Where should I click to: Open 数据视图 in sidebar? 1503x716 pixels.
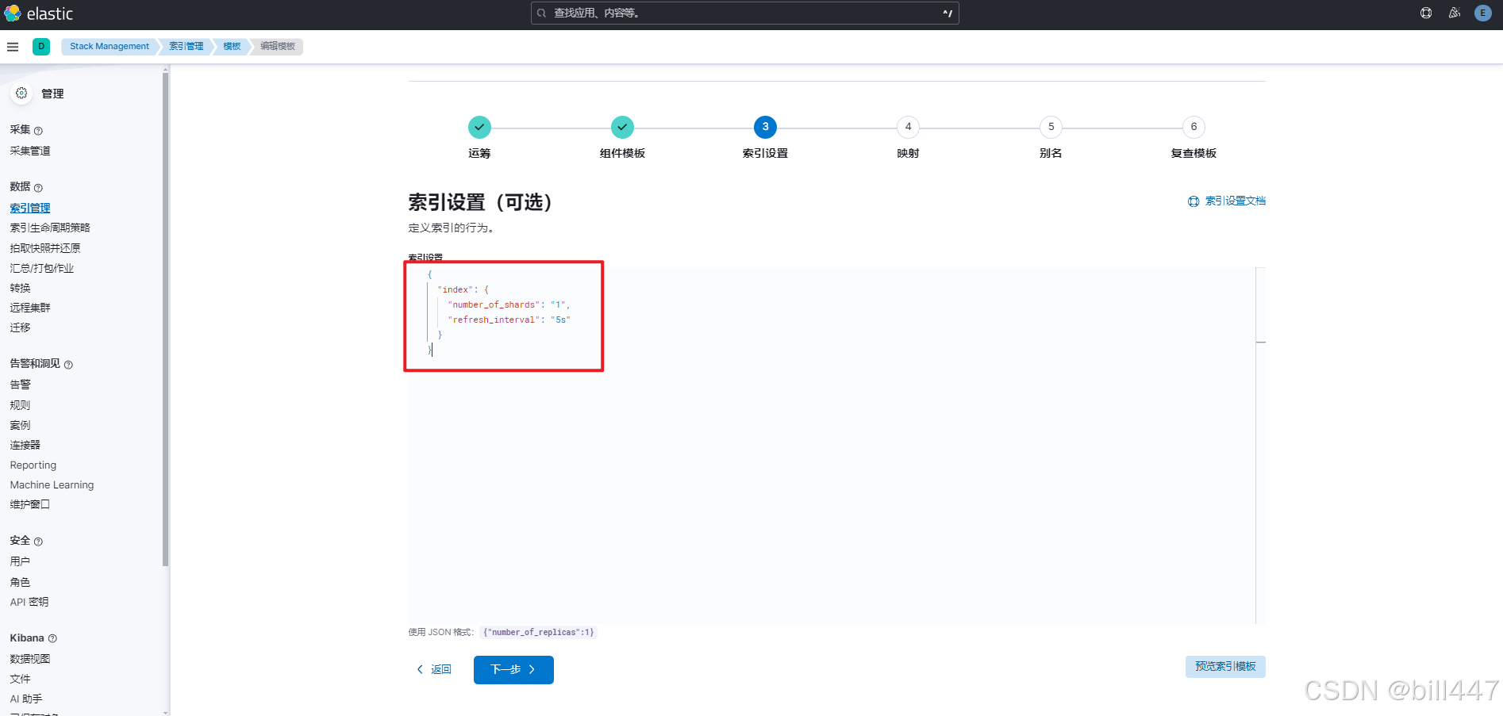coord(30,659)
